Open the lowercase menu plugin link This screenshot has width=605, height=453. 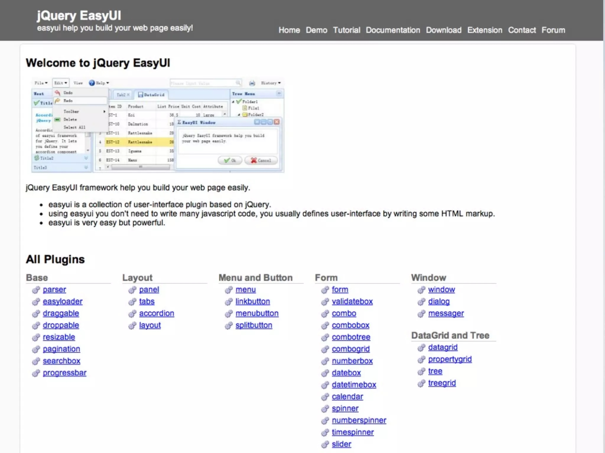[x=245, y=290]
